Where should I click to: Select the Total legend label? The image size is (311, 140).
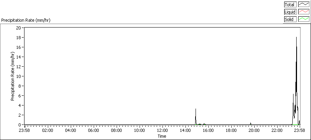tap(289, 5)
